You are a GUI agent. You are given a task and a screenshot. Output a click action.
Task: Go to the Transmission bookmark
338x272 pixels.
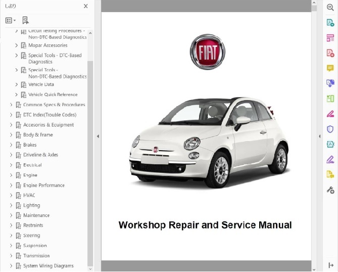point(36,256)
